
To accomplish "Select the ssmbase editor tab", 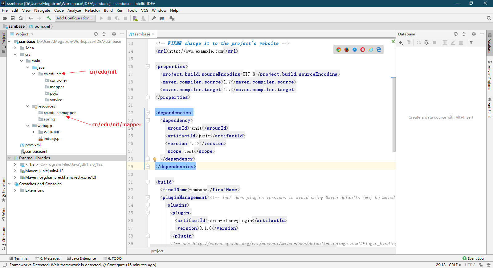I will (142, 34).
